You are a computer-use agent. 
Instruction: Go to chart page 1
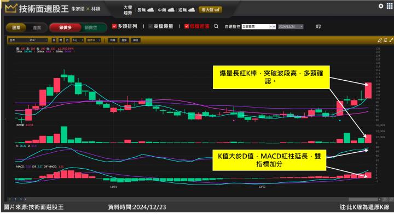tap(10, 199)
